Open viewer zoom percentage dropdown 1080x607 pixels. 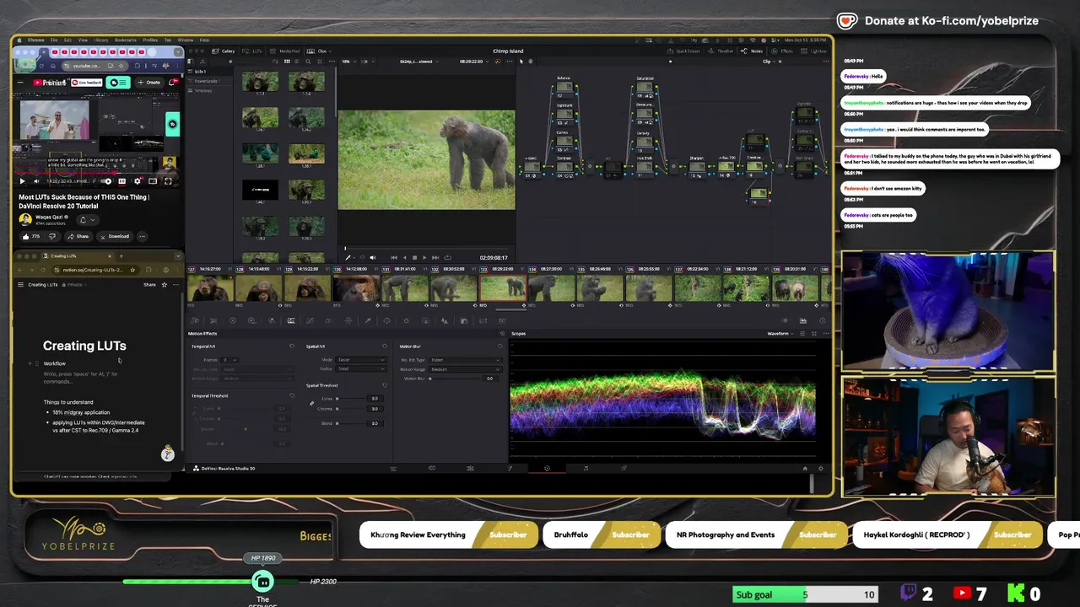coord(349,62)
